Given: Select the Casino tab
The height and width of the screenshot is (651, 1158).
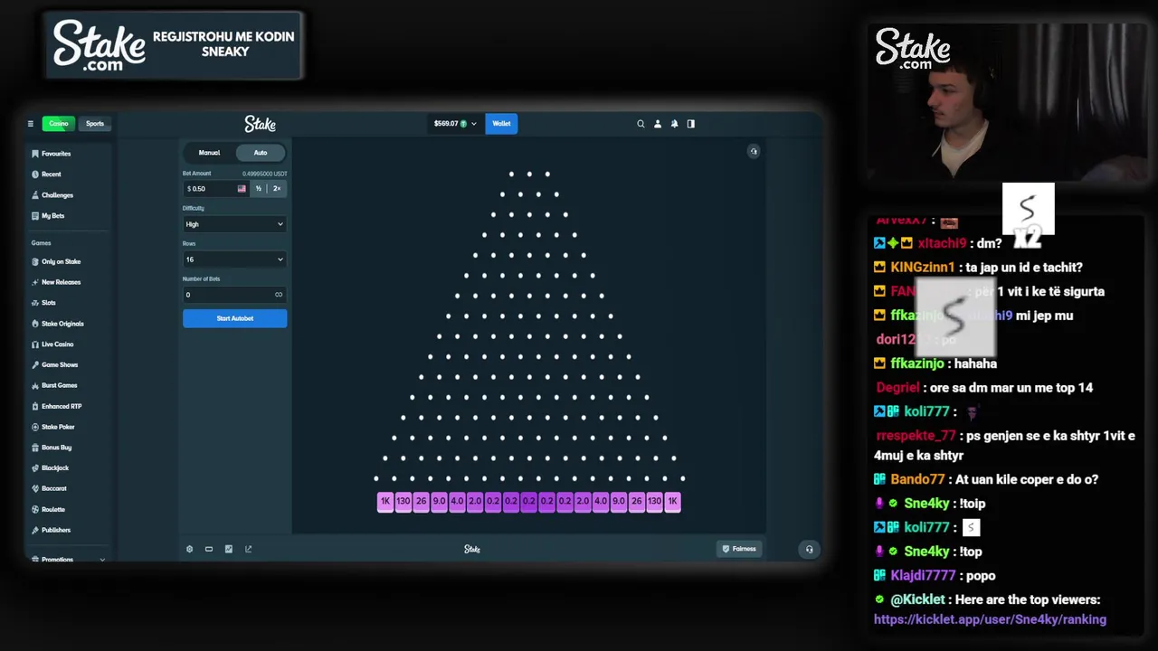Looking at the screenshot, I should [59, 124].
